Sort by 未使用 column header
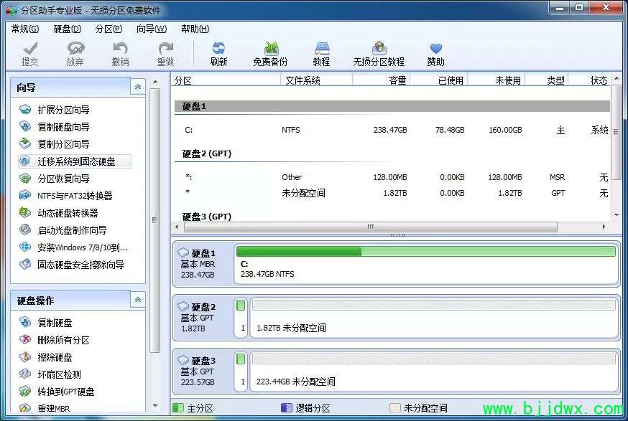This screenshot has height=421, width=628. pyautogui.click(x=497, y=80)
